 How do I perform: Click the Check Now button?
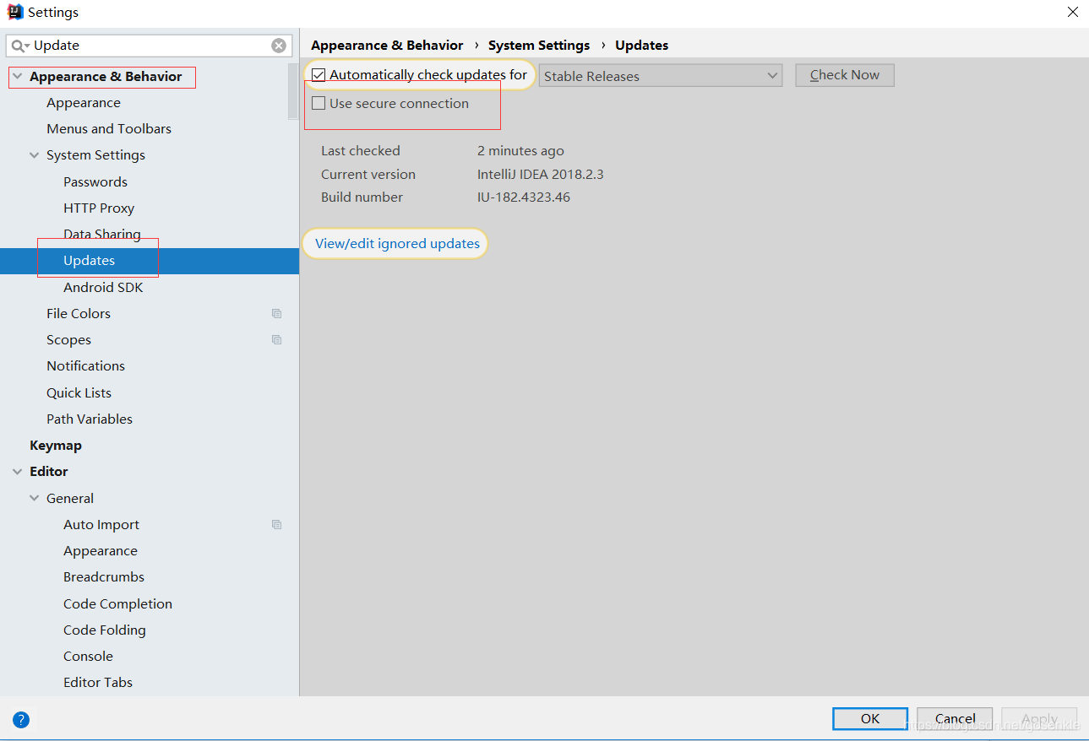click(x=845, y=75)
